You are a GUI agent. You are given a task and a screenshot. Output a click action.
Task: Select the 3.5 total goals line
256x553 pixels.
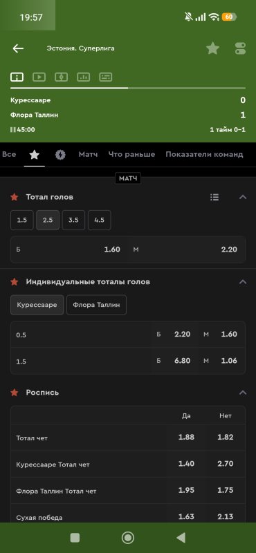tap(73, 220)
